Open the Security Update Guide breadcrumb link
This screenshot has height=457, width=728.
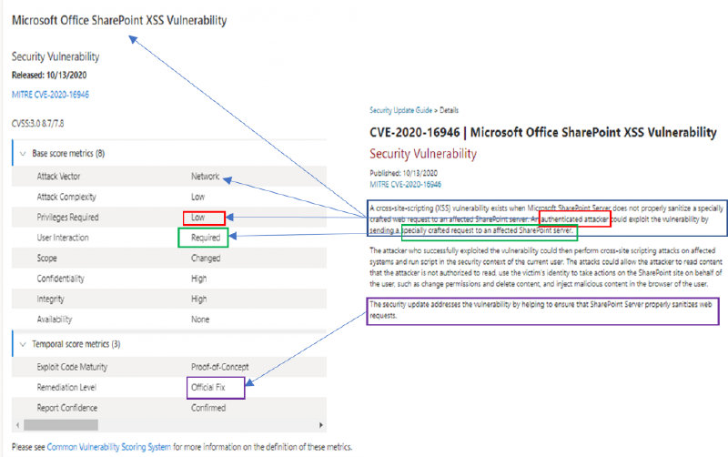pos(400,110)
